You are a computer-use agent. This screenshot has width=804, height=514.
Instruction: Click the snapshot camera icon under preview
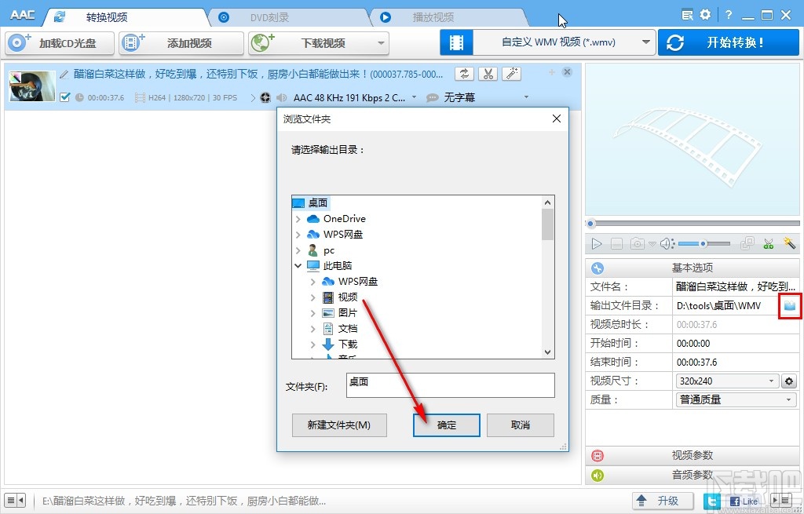point(638,243)
